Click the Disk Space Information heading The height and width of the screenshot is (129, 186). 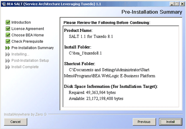pyautogui.click(x=111, y=86)
